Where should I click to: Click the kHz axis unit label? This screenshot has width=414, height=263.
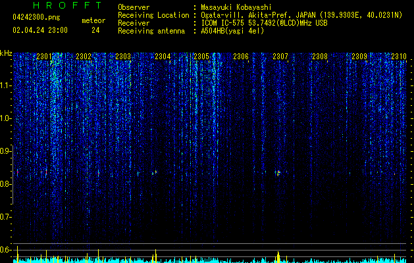tap(6, 53)
